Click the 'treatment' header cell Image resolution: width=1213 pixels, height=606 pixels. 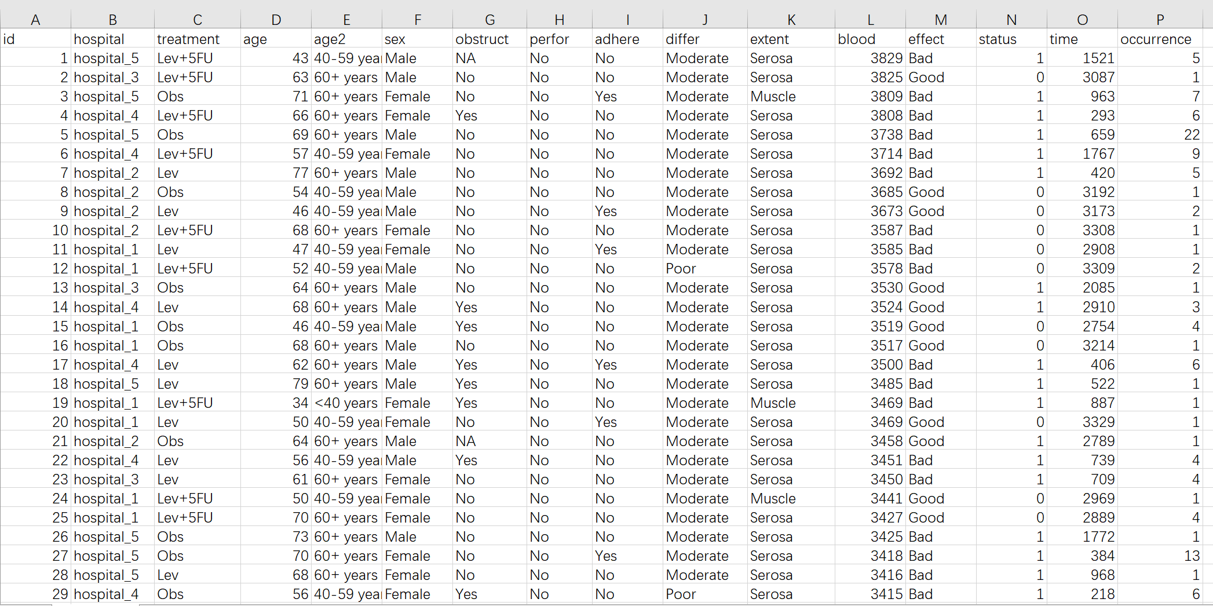click(197, 39)
